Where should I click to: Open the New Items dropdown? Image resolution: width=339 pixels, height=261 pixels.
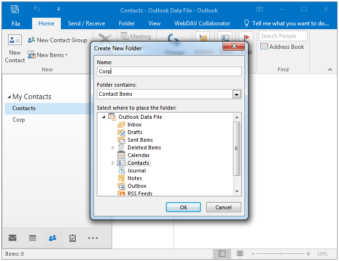pyautogui.click(x=48, y=55)
